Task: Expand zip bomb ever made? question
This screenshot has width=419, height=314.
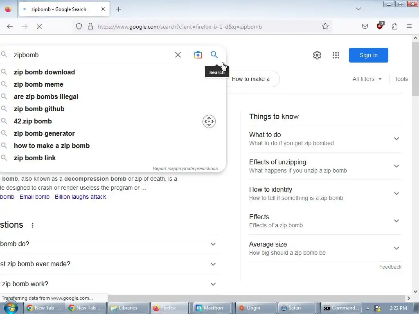Action: [109, 264]
